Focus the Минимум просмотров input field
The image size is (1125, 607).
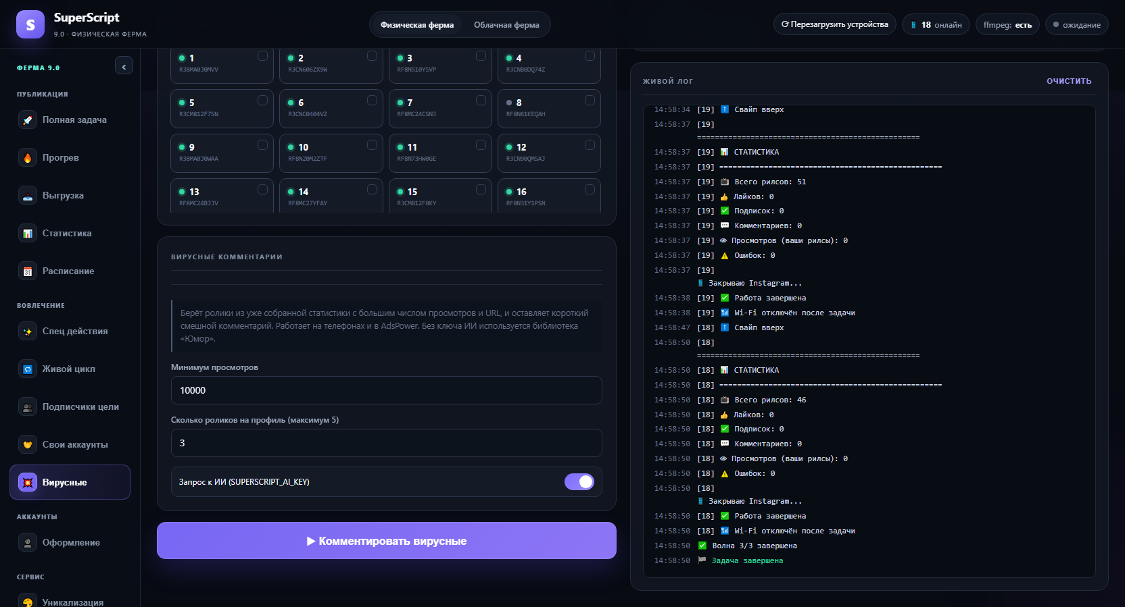click(x=386, y=390)
